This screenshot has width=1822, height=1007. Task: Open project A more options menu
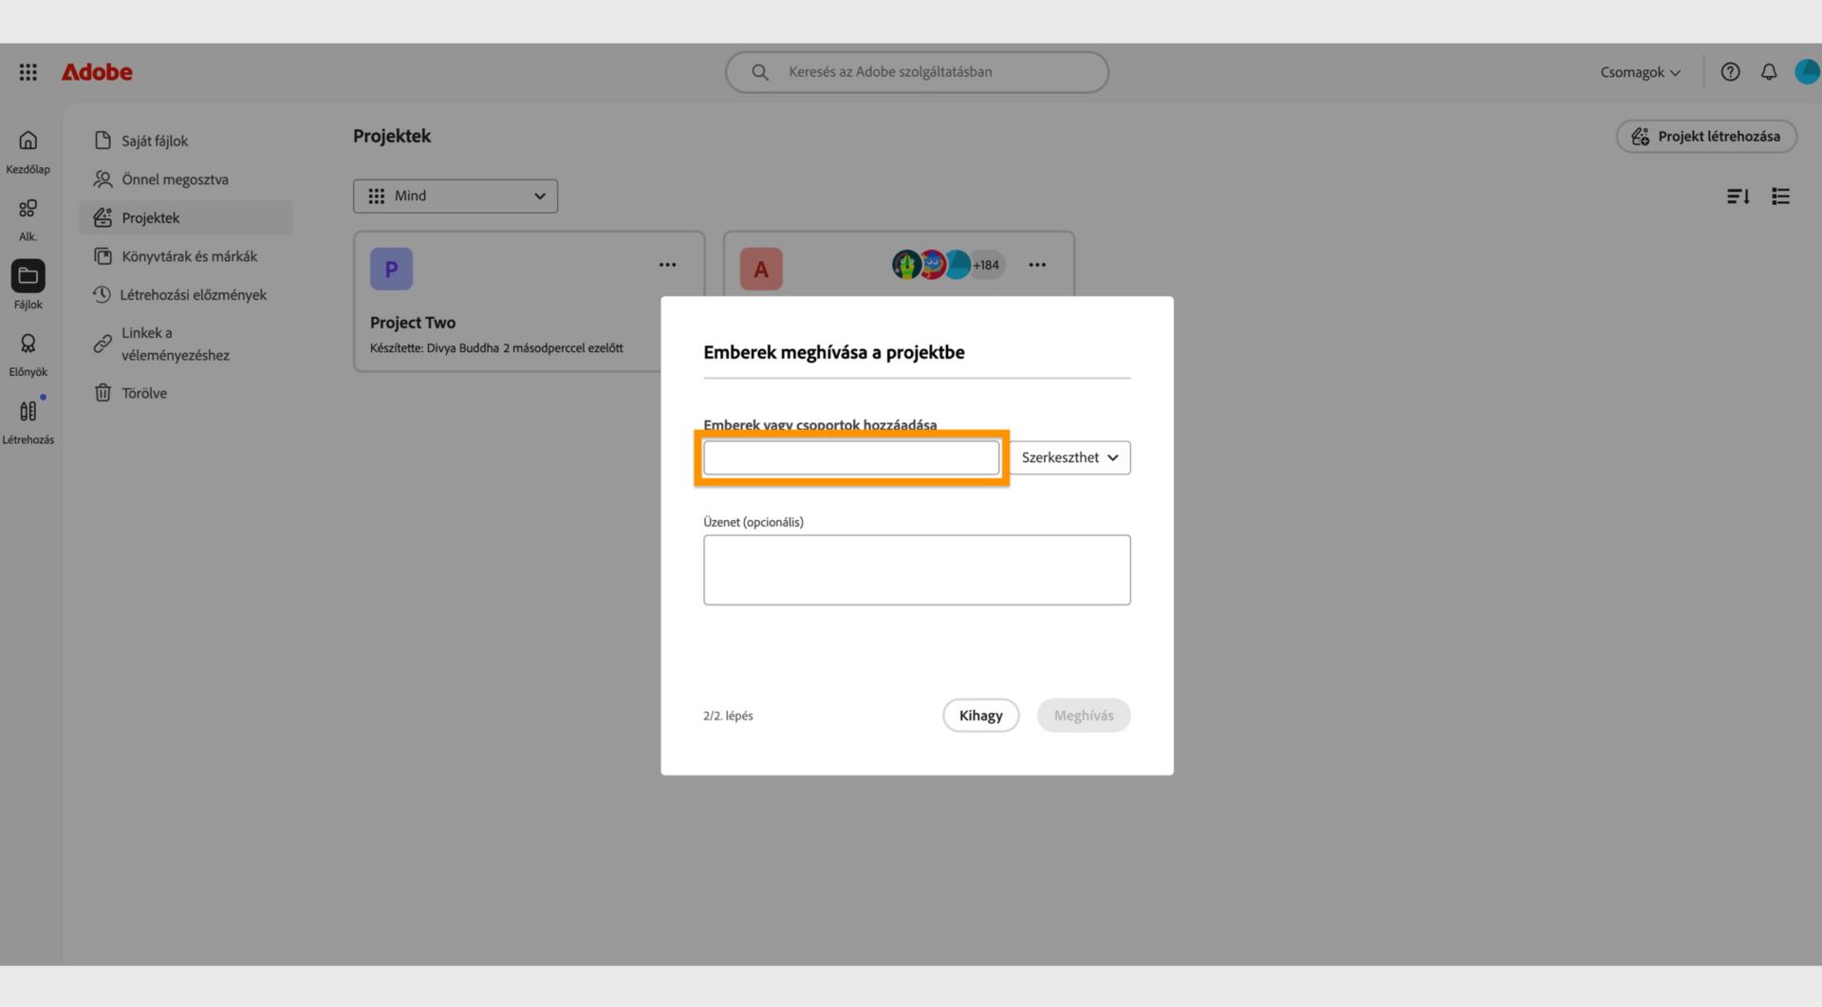(x=1037, y=265)
